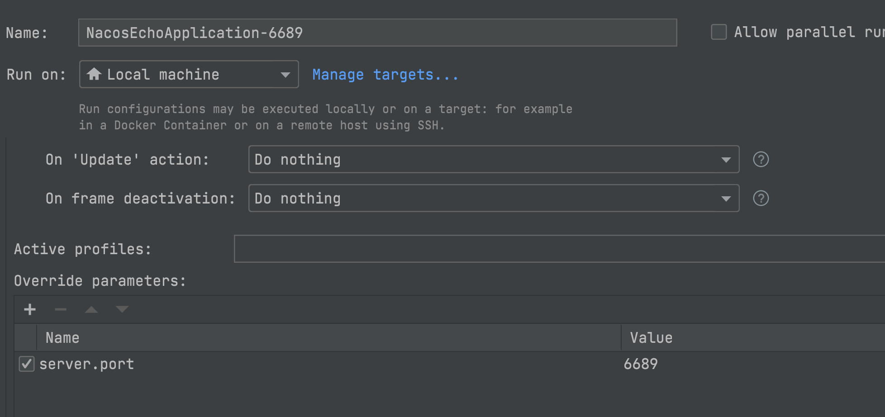Click the 6689 value cell
The height and width of the screenshot is (417, 885).
coord(641,364)
